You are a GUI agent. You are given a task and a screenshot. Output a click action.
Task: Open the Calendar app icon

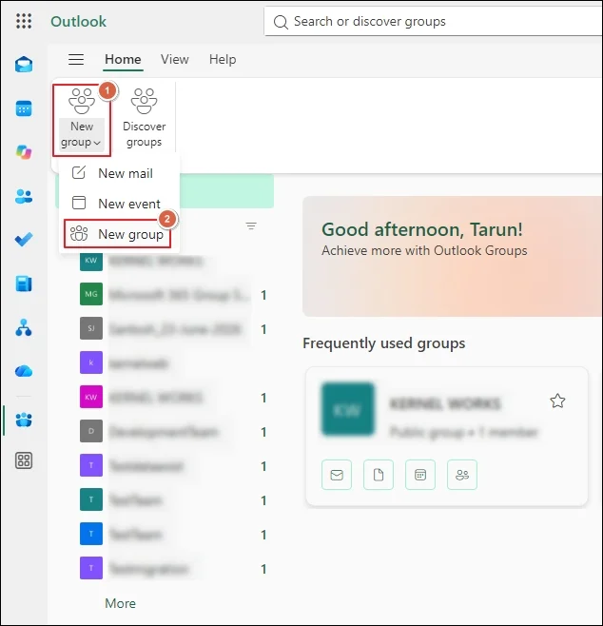click(24, 108)
